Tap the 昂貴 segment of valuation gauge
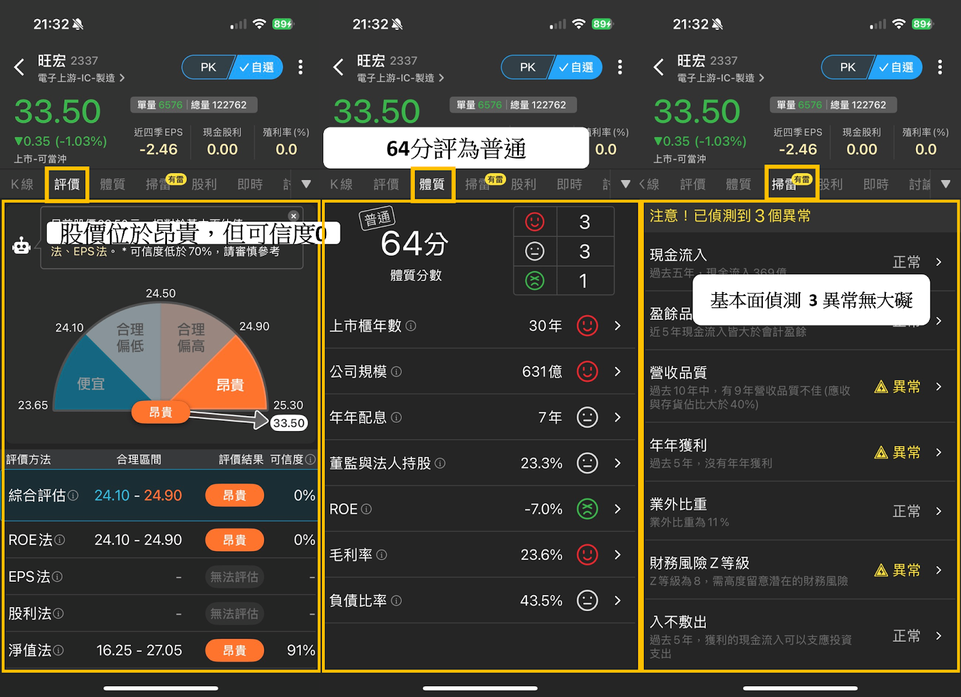This screenshot has width=961, height=697. pyautogui.click(x=231, y=384)
